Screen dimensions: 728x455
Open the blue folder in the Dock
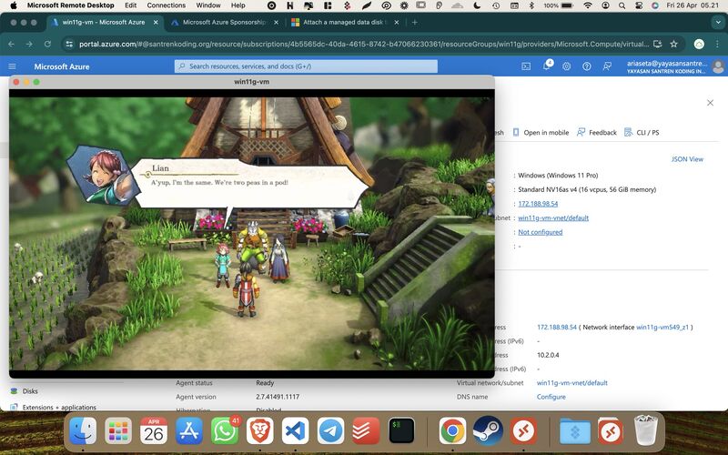(x=575, y=430)
